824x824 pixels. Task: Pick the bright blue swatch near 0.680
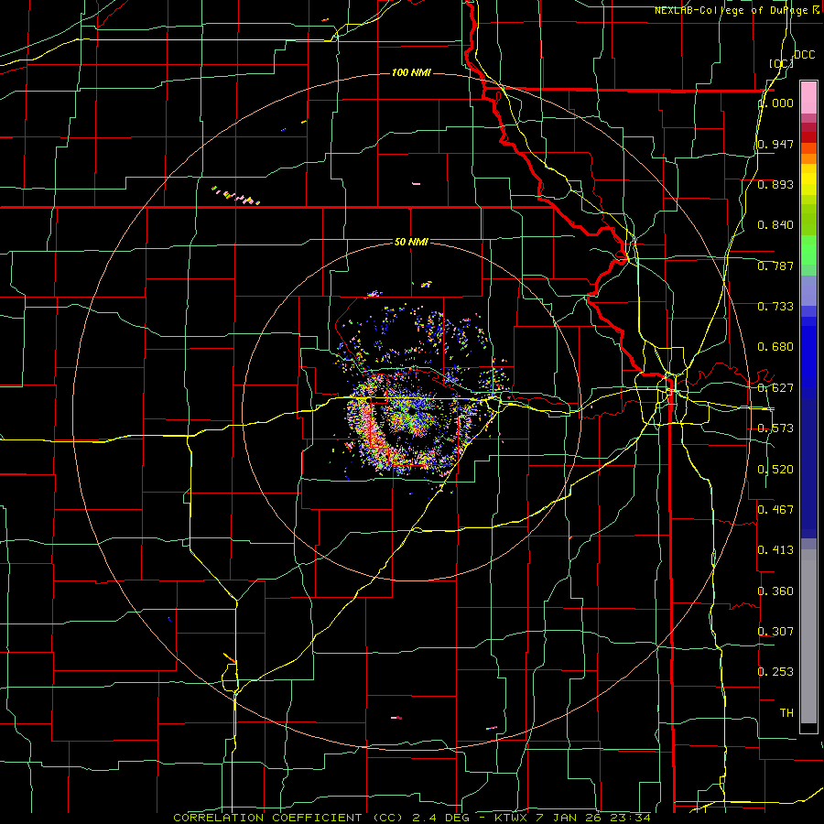point(808,357)
